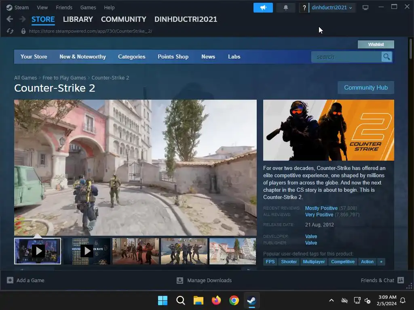Open Your Store menu

(34, 57)
